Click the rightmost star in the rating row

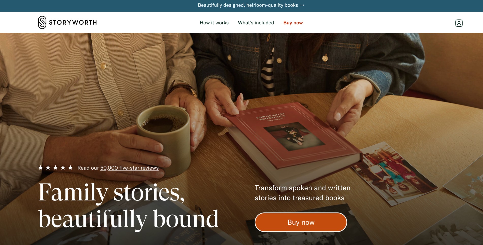pos(70,168)
